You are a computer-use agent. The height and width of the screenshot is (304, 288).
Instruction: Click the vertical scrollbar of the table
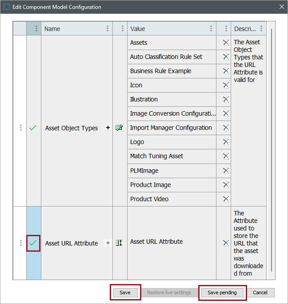coord(271,150)
